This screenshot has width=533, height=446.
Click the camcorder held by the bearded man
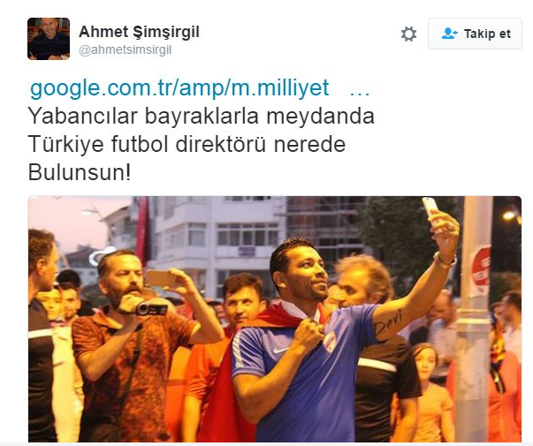(x=152, y=309)
